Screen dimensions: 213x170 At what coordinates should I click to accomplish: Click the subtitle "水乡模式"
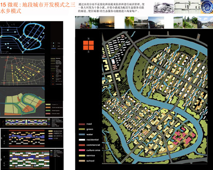(11, 11)
